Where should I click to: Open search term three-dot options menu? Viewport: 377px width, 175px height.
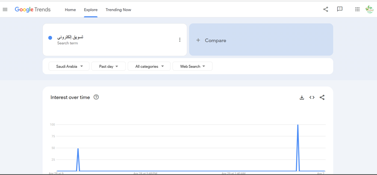[180, 40]
